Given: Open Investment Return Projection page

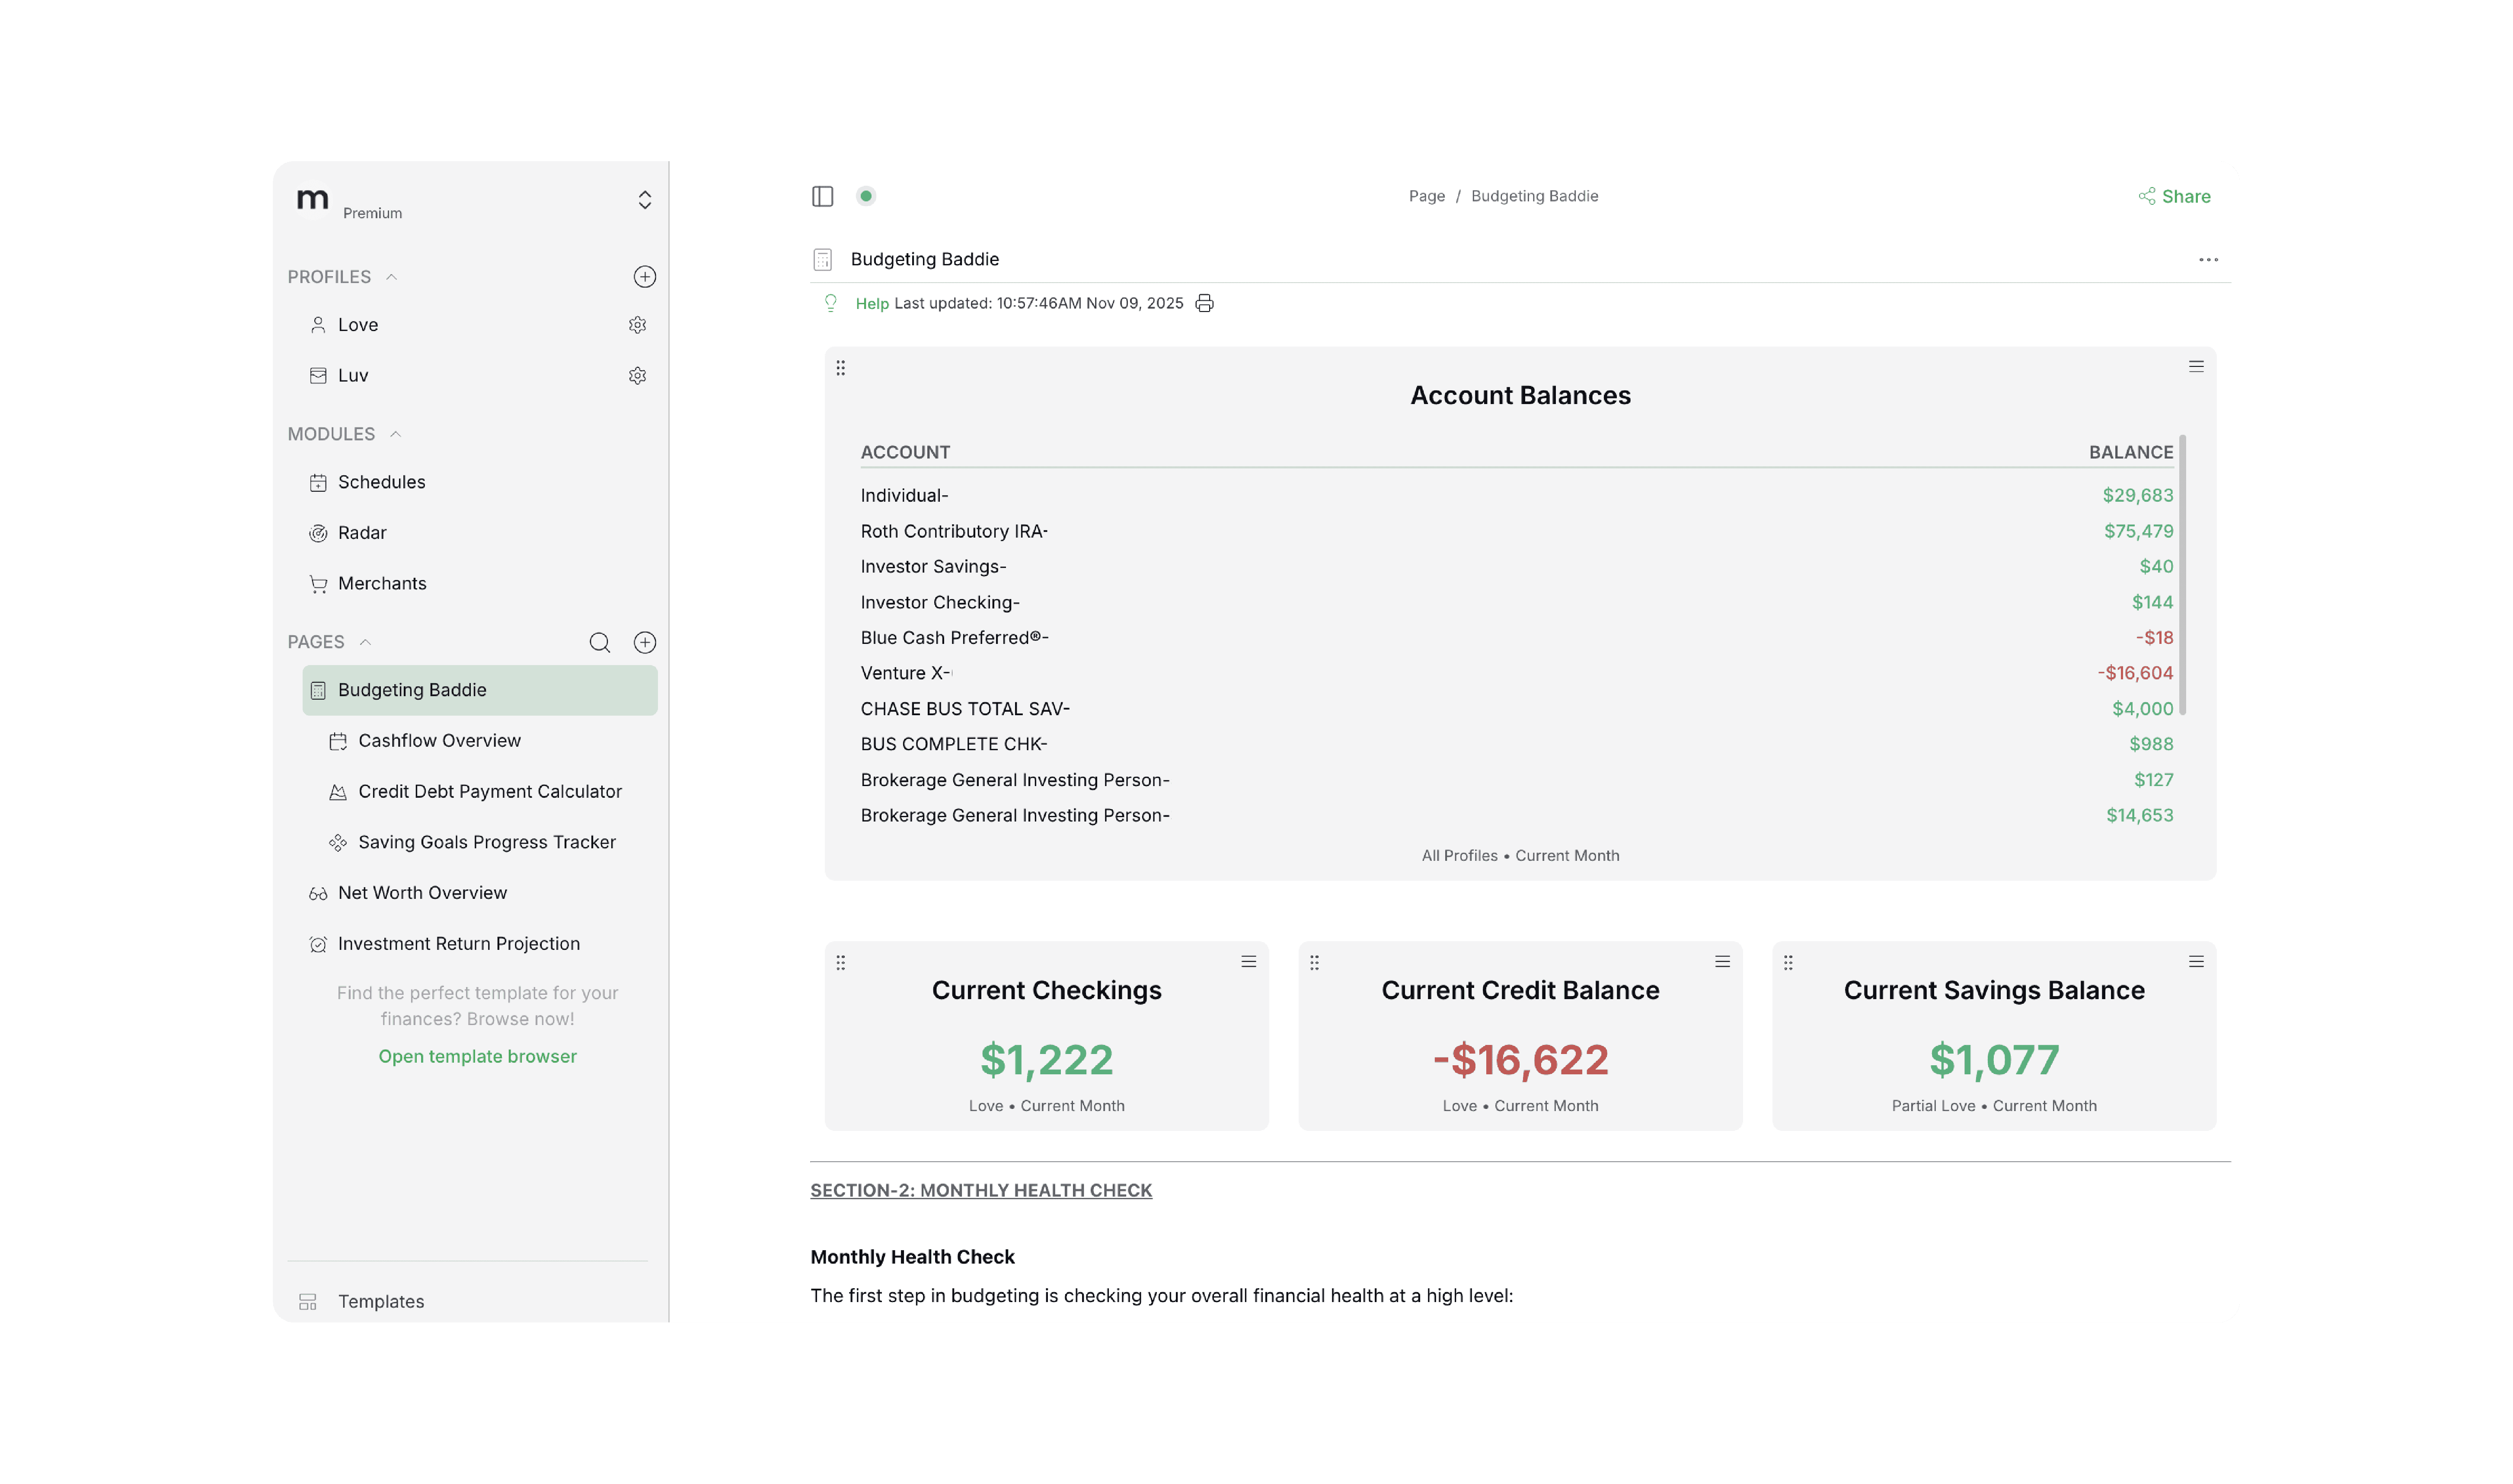Looking at the screenshot, I should pyautogui.click(x=459, y=944).
